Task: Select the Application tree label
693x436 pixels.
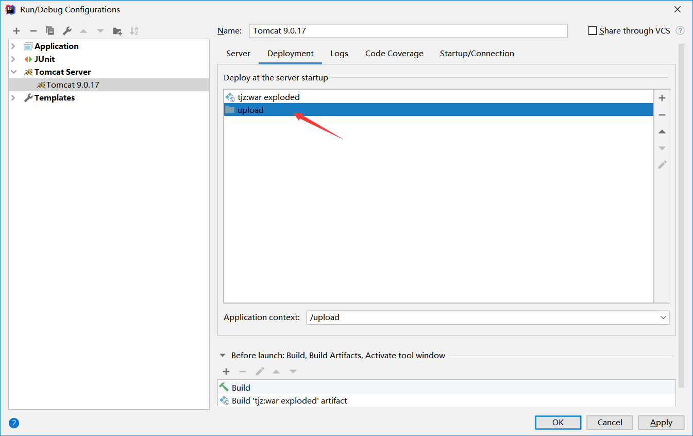Action: [x=57, y=46]
